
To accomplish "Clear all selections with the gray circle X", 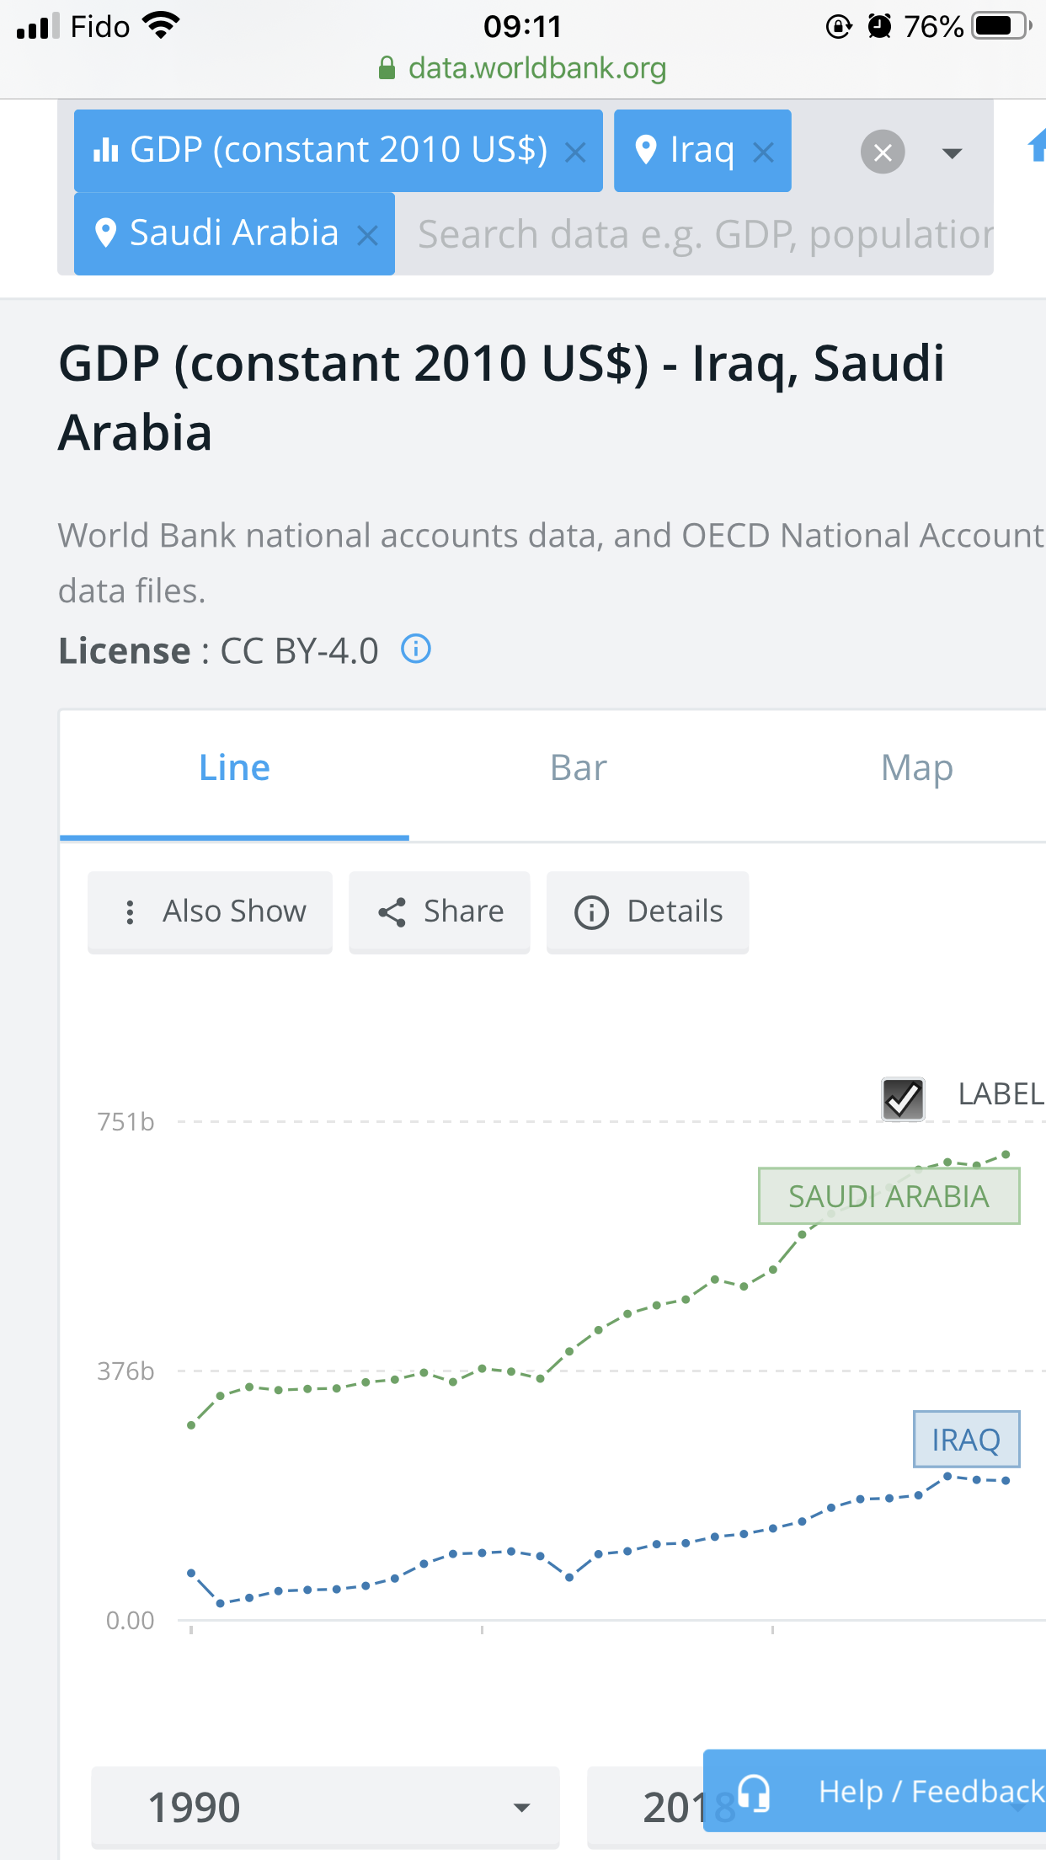I will click(883, 152).
